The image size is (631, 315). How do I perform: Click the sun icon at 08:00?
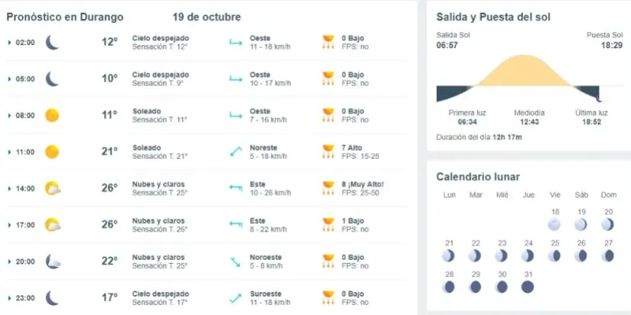[x=52, y=115]
